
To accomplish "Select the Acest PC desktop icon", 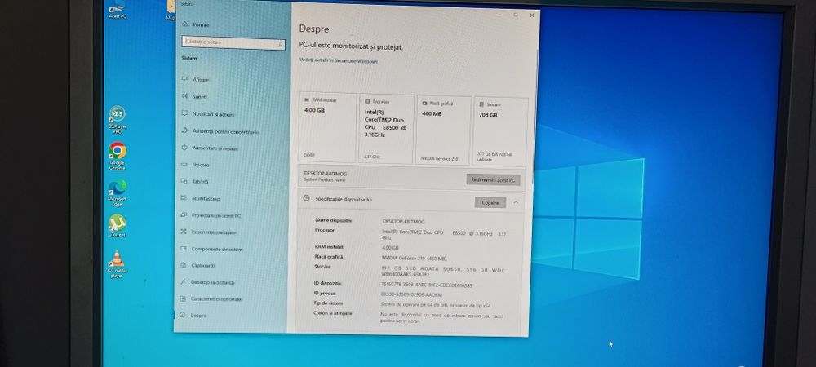I will (117, 9).
